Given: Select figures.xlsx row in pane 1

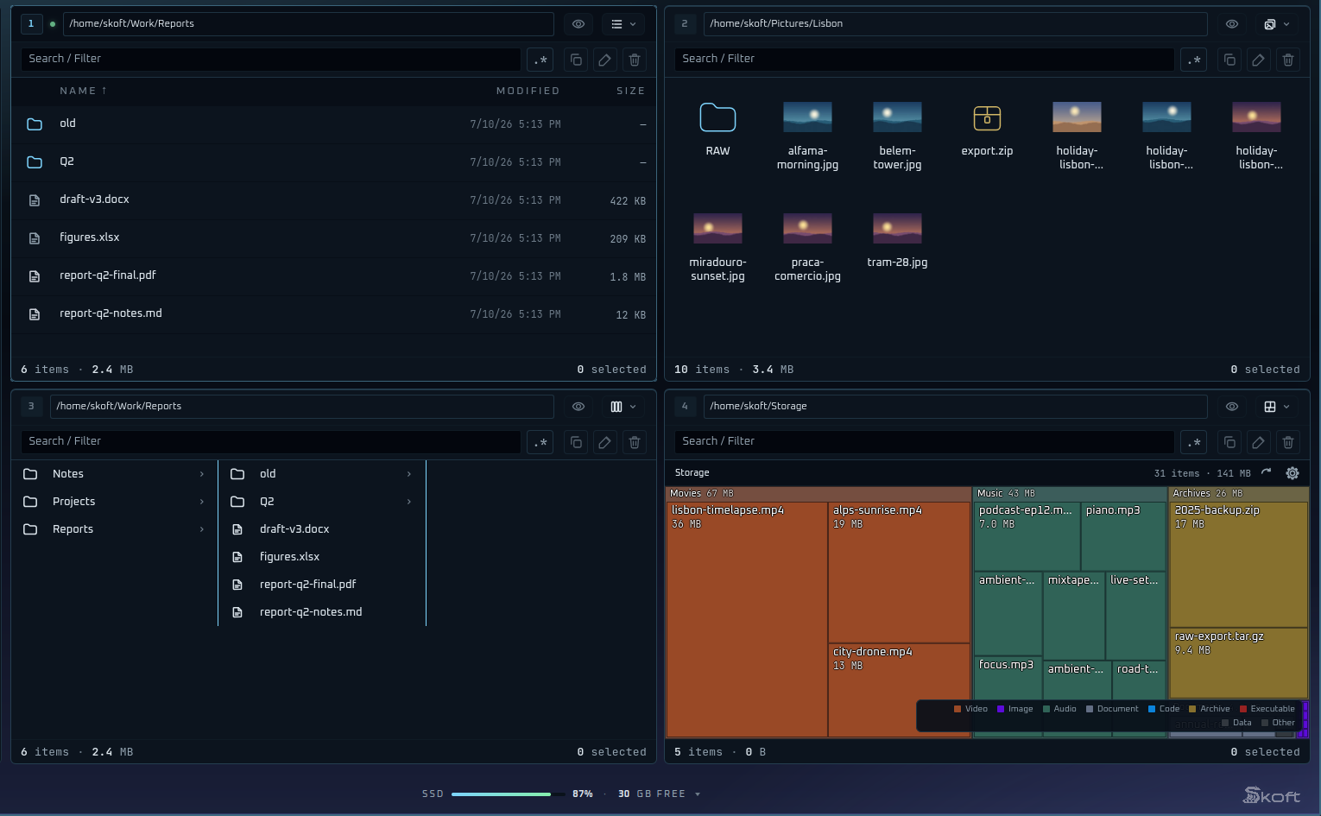Looking at the screenshot, I should coord(333,238).
